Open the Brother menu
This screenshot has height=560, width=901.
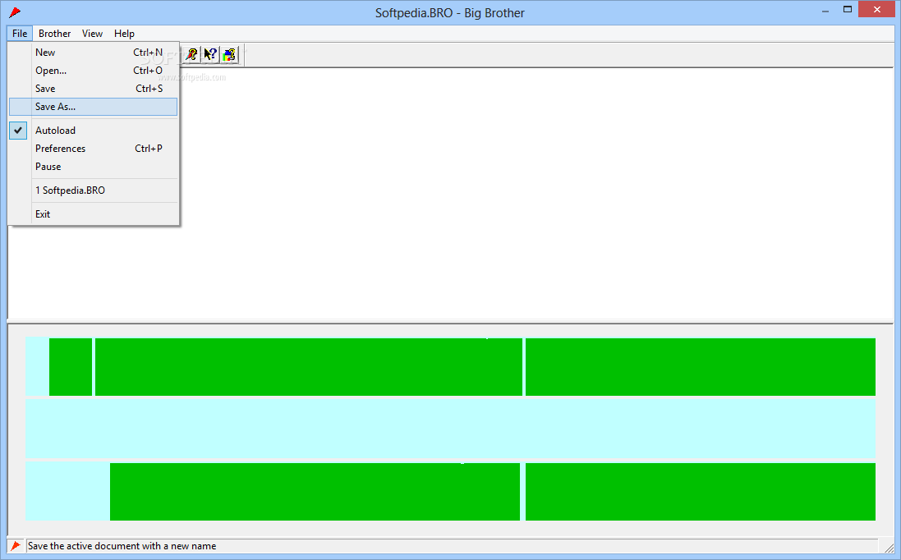tap(54, 34)
